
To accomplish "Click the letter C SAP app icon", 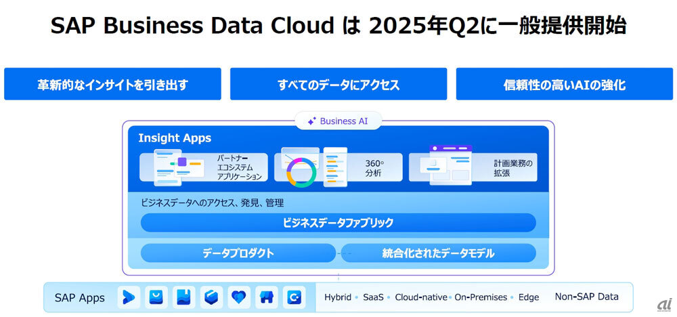I will click(x=294, y=297).
